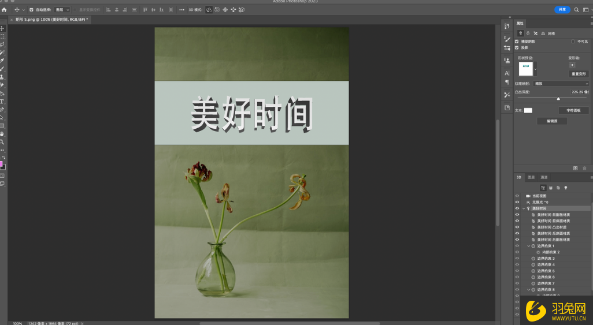Select the Rectangle shape tool
Image resolution: width=593 pixels, height=325 pixels.
(2, 126)
